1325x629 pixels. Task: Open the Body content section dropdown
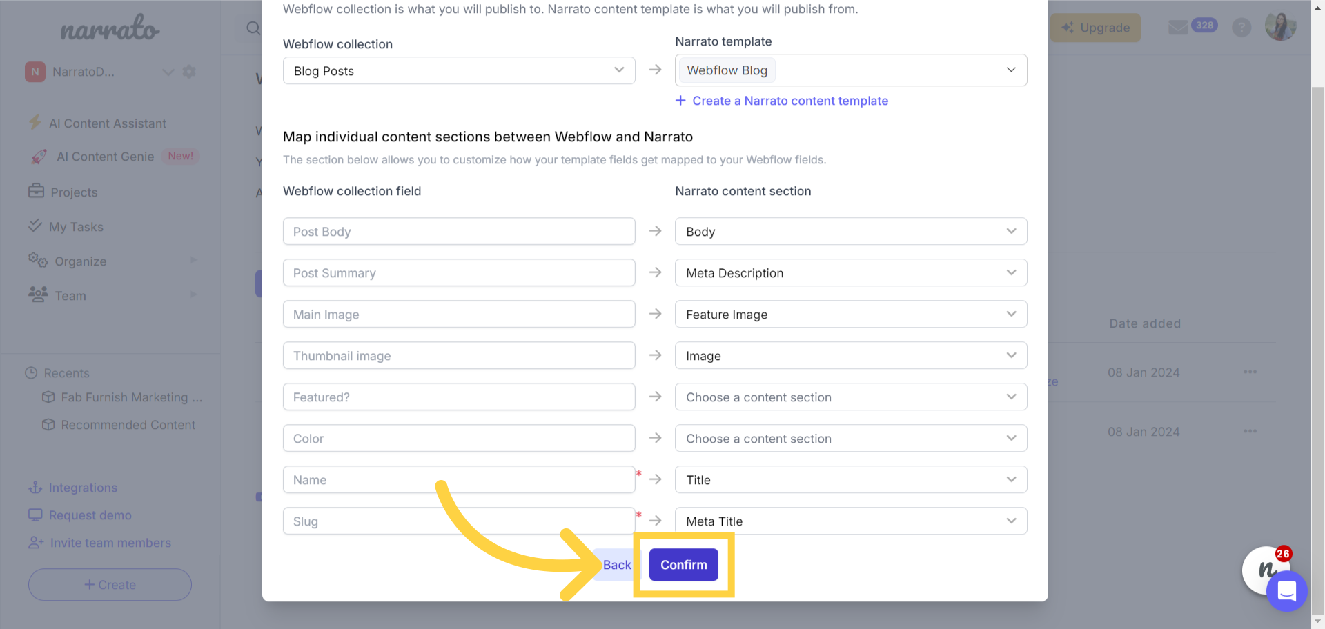pos(851,232)
